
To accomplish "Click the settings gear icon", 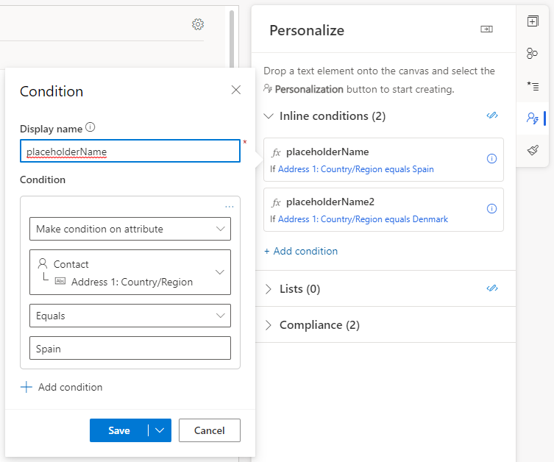I will click(x=198, y=24).
